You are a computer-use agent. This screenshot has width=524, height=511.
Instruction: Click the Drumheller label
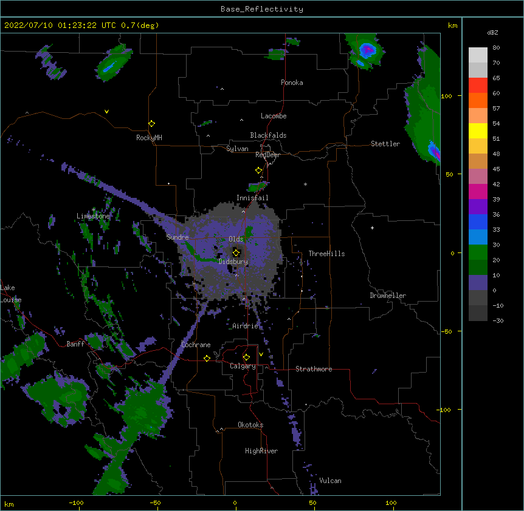(x=388, y=296)
